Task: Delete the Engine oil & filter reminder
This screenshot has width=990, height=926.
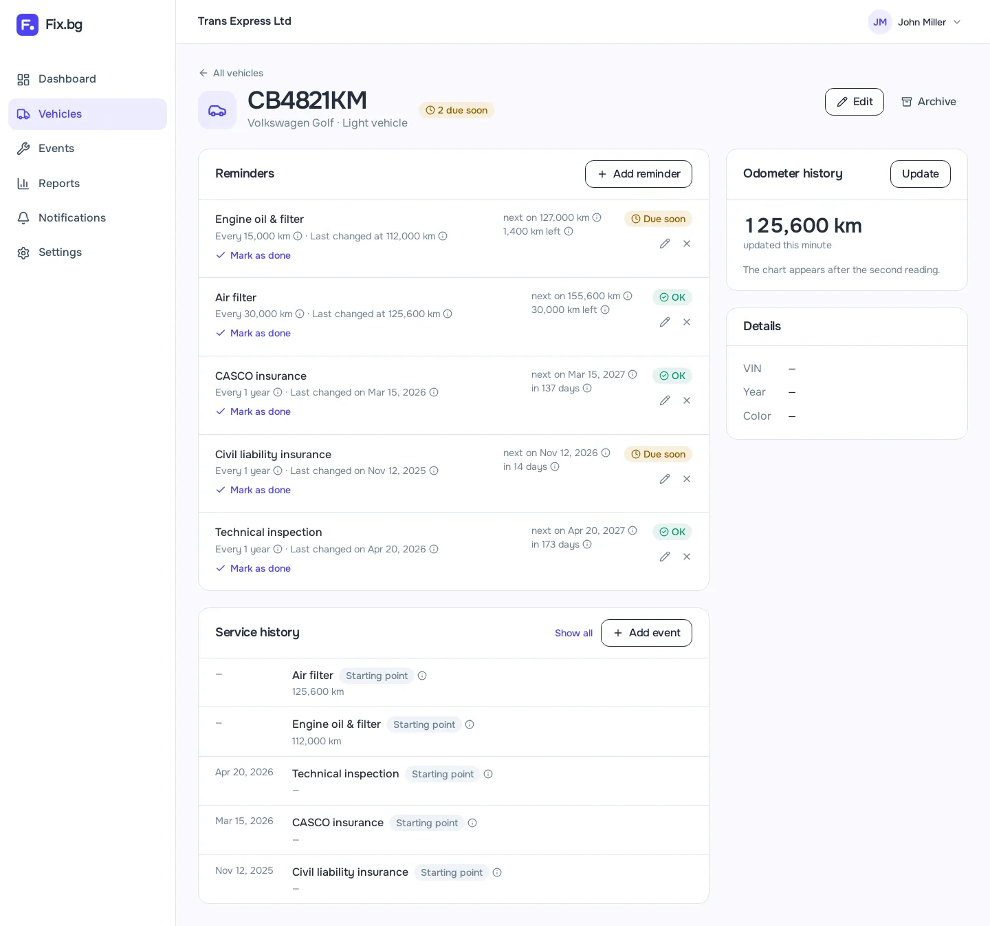Action: point(687,244)
